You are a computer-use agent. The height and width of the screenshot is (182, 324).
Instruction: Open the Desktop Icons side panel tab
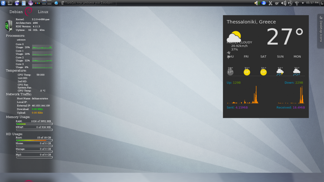(x=321, y=31)
